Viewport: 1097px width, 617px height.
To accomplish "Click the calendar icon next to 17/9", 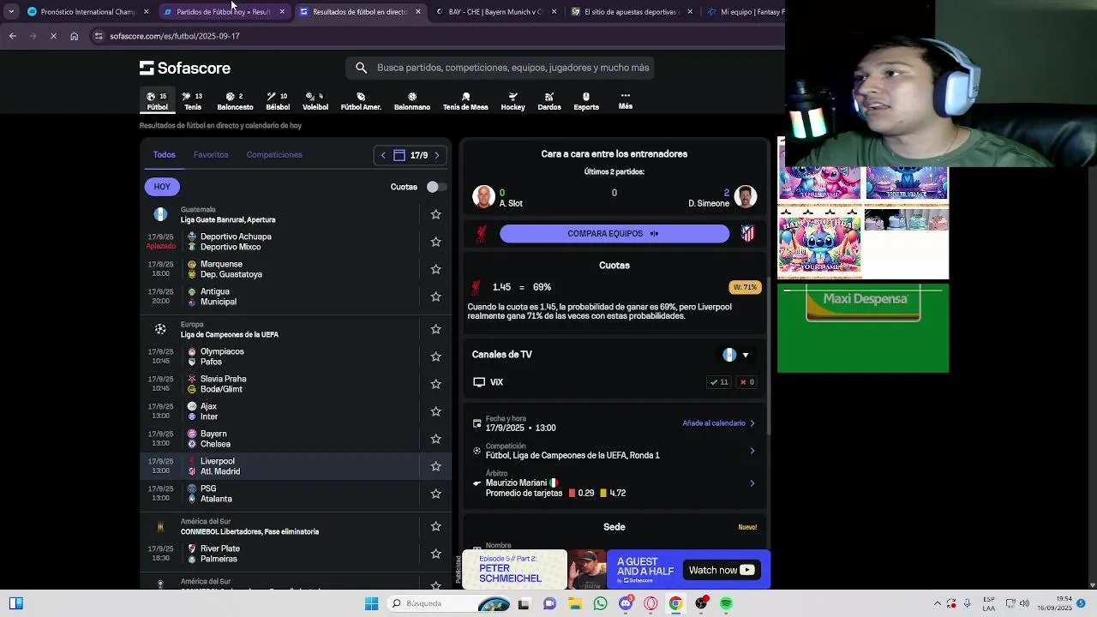I will 399,155.
